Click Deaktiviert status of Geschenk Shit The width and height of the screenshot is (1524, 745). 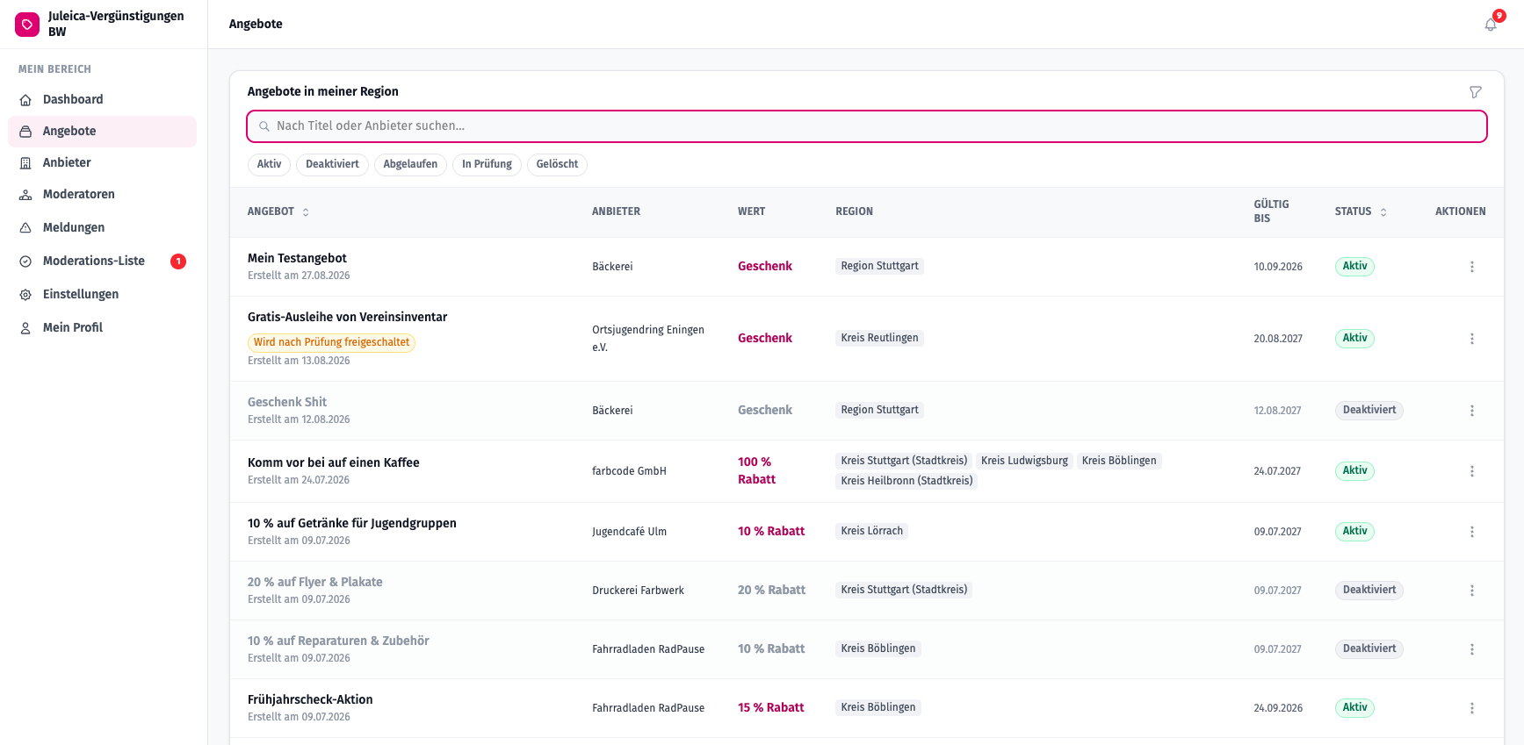tap(1369, 411)
